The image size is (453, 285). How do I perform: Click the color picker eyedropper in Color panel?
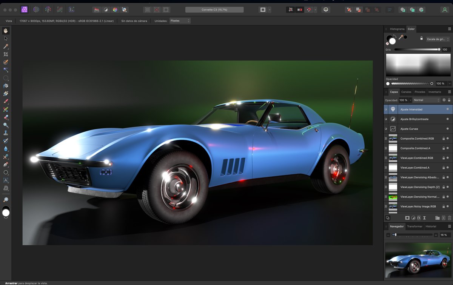click(401, 37)
